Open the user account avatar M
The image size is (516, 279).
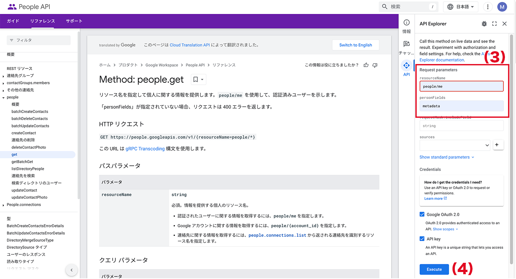(502, 7)
